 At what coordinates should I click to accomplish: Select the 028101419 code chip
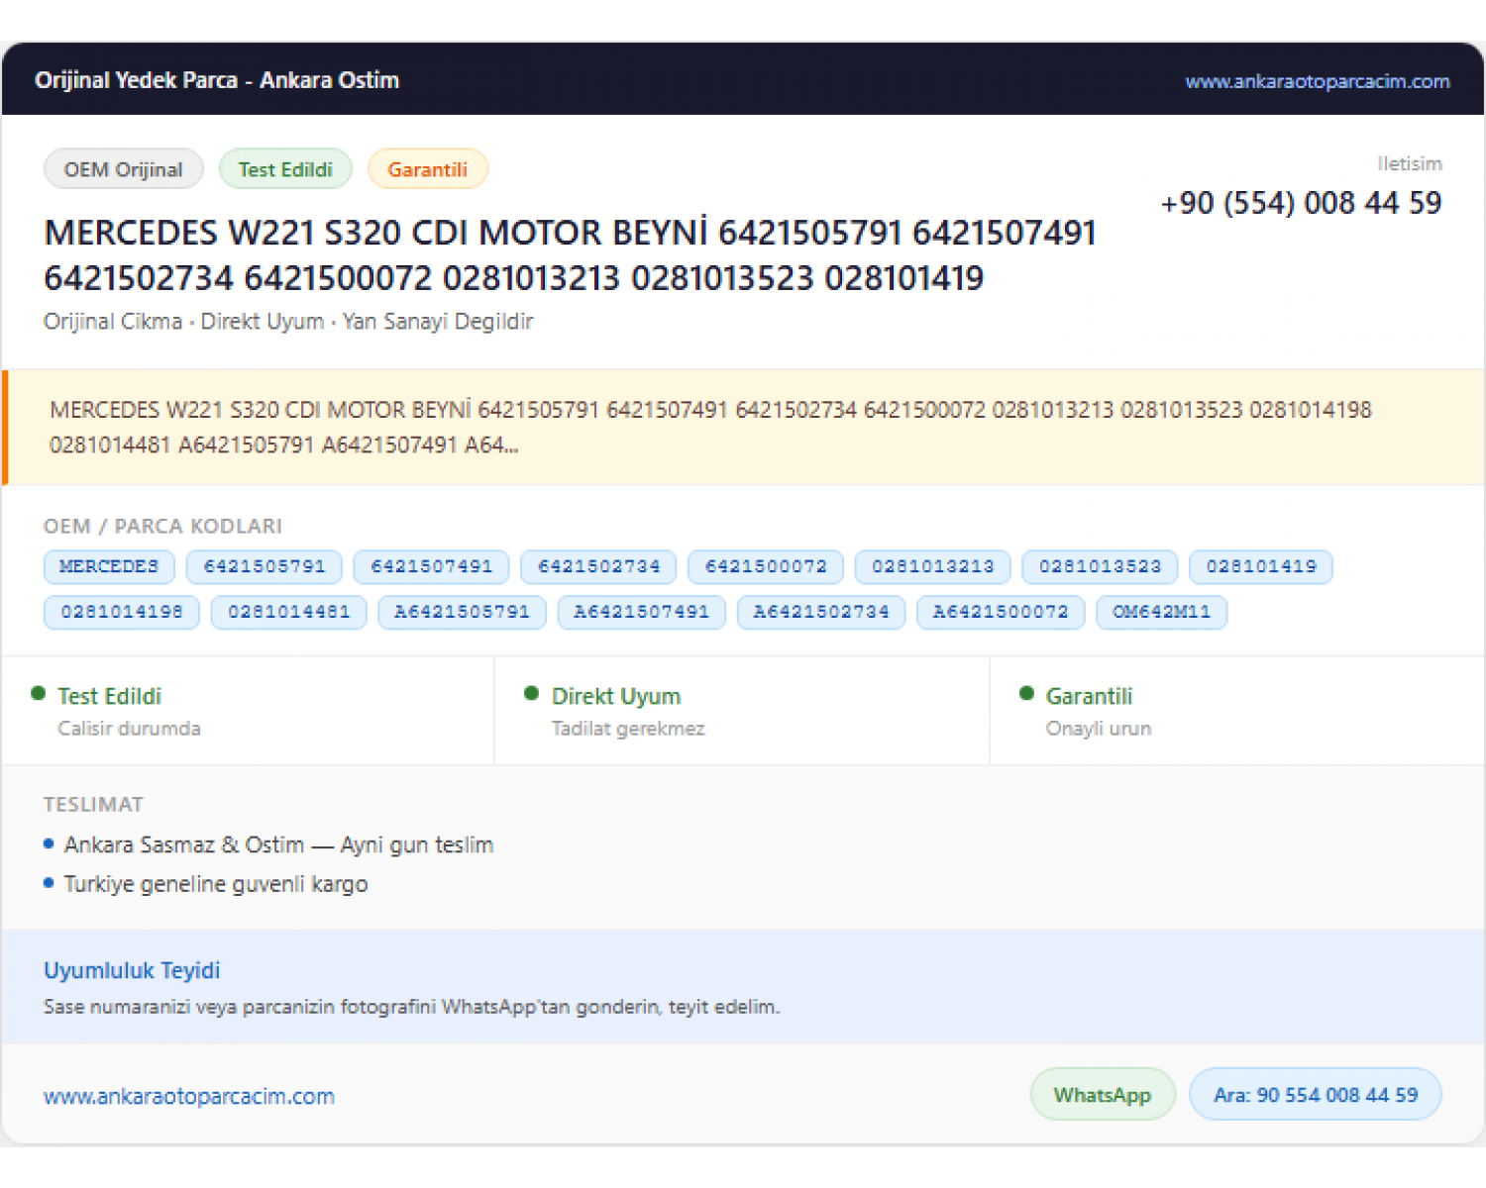tap(1261, 566)
